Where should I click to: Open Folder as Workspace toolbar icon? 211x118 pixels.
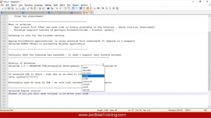95,8
